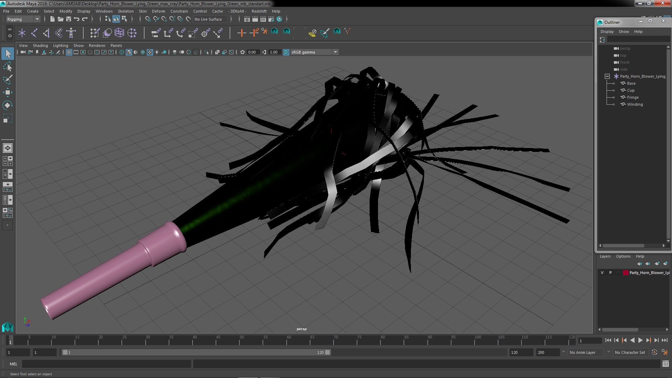Undo the last action
This screenshot has height=378, width=672.
pyautogui.click(x=77, y=19)
